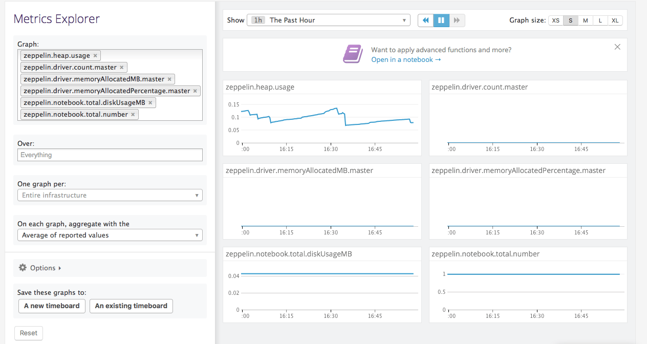
Task: Remove the zeppelin.heap.usage metric
Action: pyautogui.click(x=95, y=55)
